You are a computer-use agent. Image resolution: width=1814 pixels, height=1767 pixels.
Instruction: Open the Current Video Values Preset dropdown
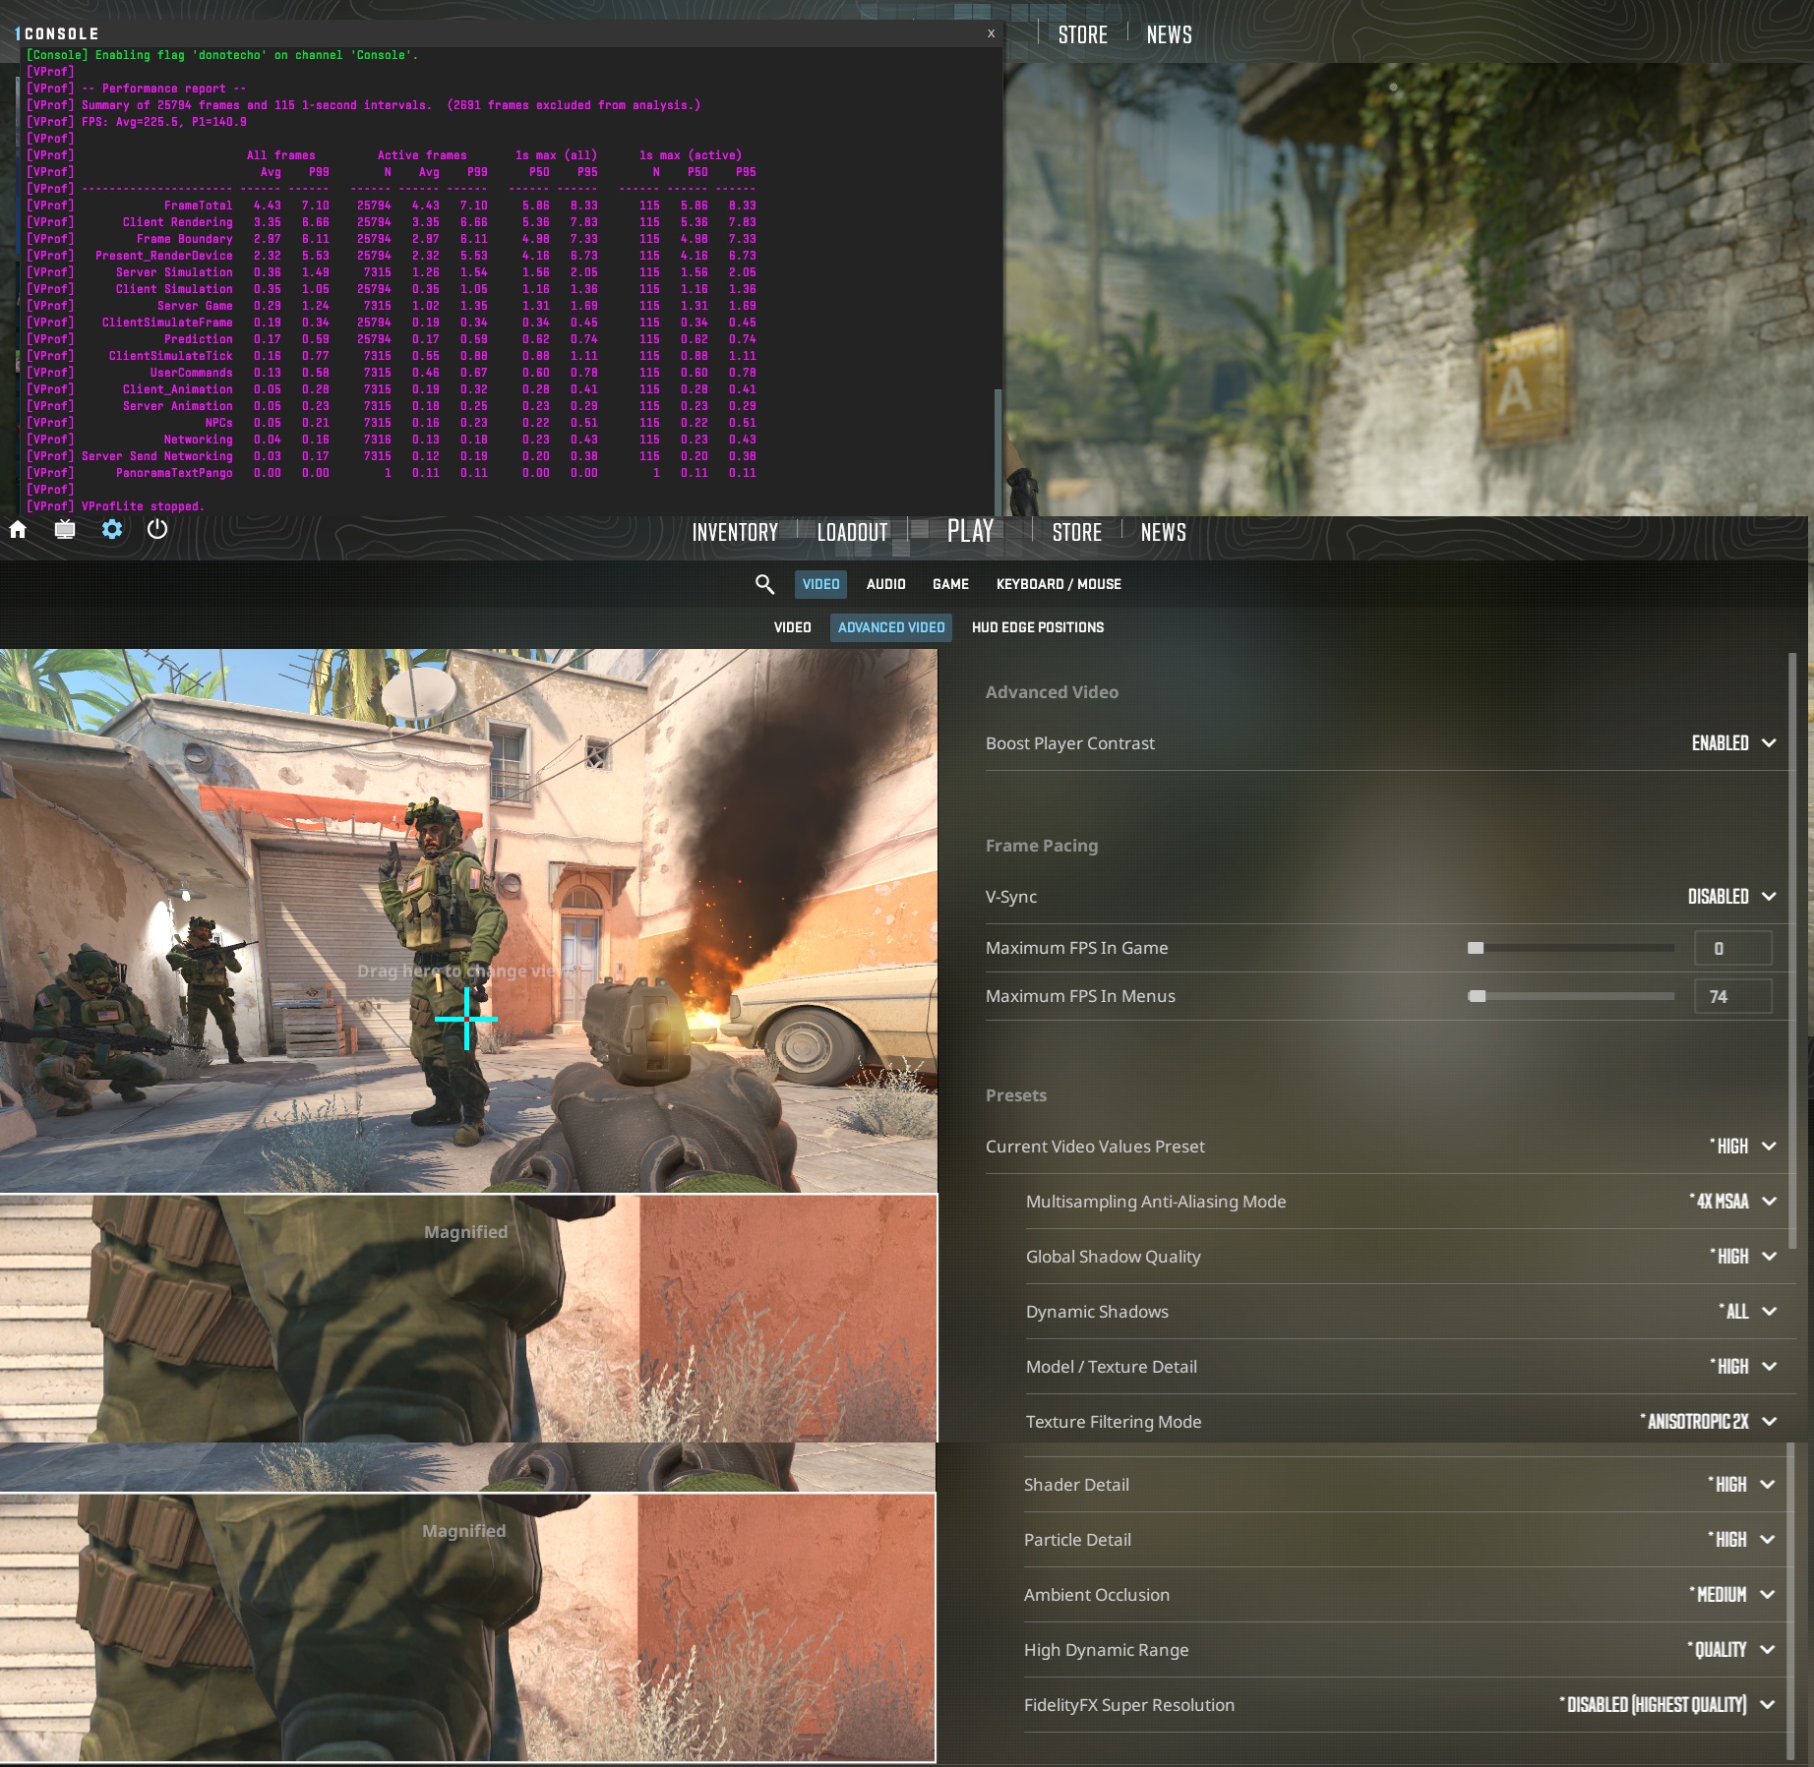1742,1147
